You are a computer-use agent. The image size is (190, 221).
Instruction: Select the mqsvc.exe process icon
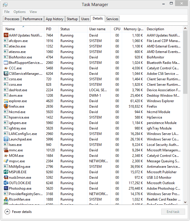click(6, 161)
